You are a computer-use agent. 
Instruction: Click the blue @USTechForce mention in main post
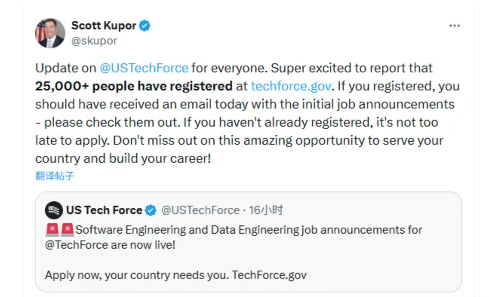(x=143, y=68)
